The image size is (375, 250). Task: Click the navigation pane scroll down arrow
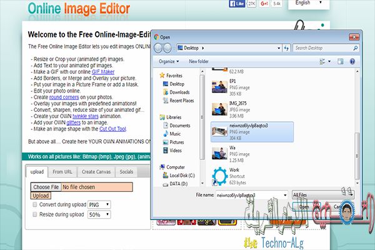coord(202,184)
